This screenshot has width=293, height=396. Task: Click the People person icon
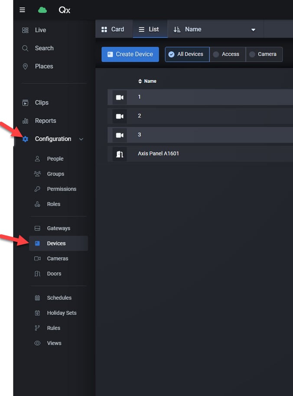(37, 158)
